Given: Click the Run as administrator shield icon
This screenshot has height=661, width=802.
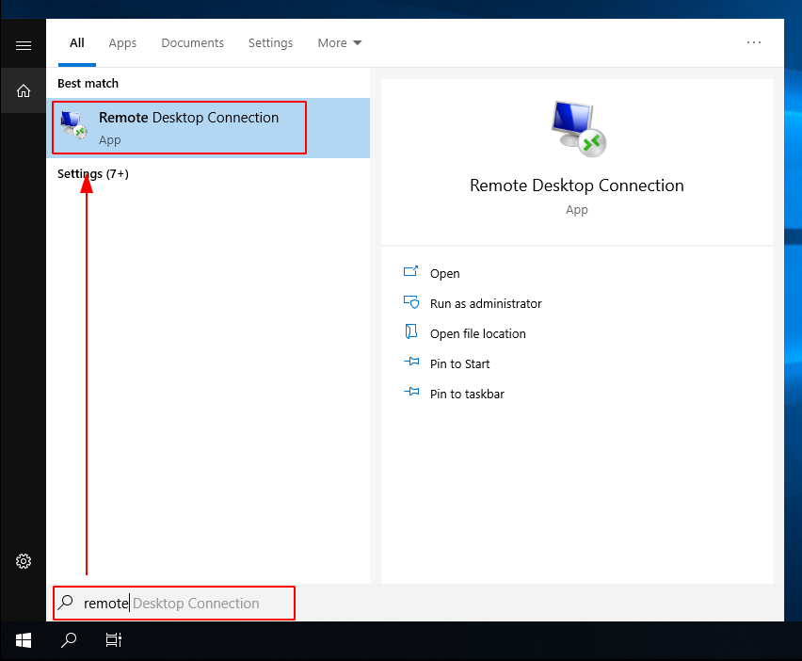Looking at the screenshot, I should click(x=411, y=302).
